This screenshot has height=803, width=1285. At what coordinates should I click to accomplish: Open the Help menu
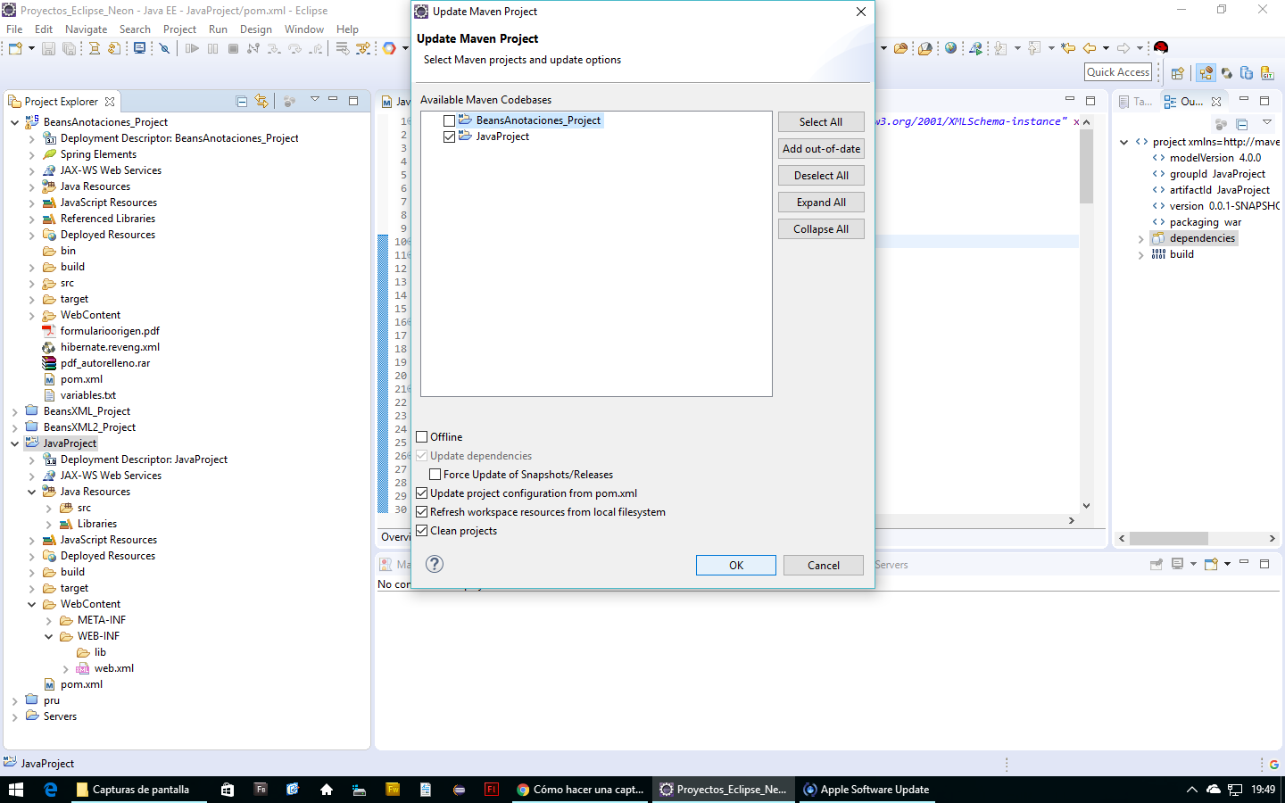click(x=347, y=29)
